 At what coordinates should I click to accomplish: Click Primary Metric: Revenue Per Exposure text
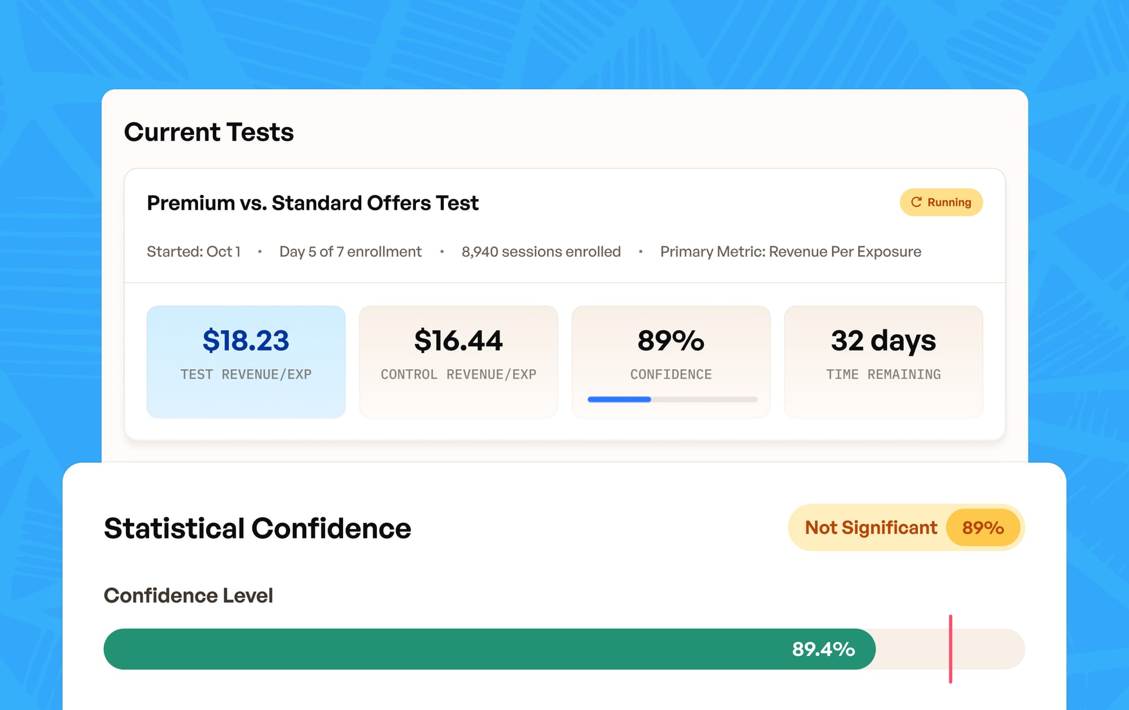pos(790,252)
